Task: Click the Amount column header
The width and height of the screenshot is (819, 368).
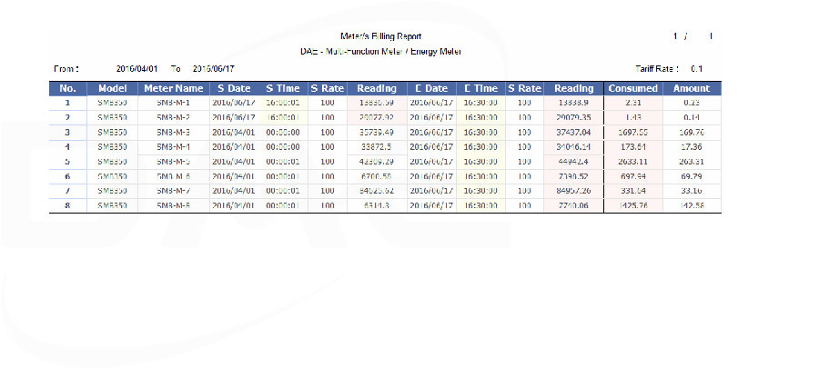Action: pyautogui.click(x=692, y=89)
